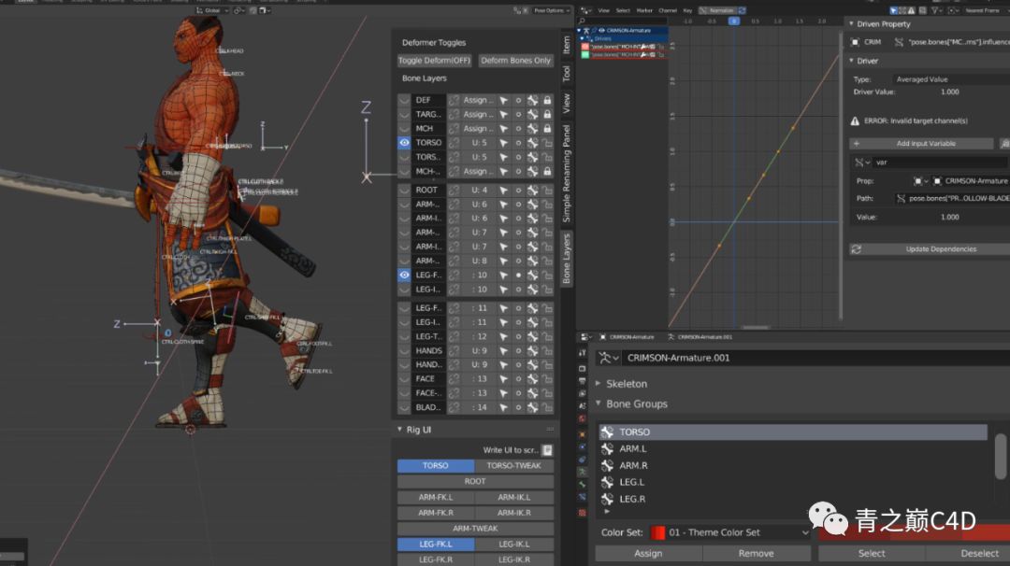
Task: Unlock the DEF layer padlock
Action: (x=547, y=100)
